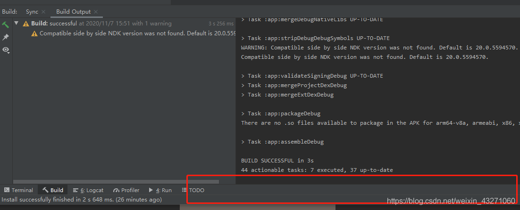Click the 'Build:' panel label
This screenshot has height=210, width=520.
coord(9,12)
